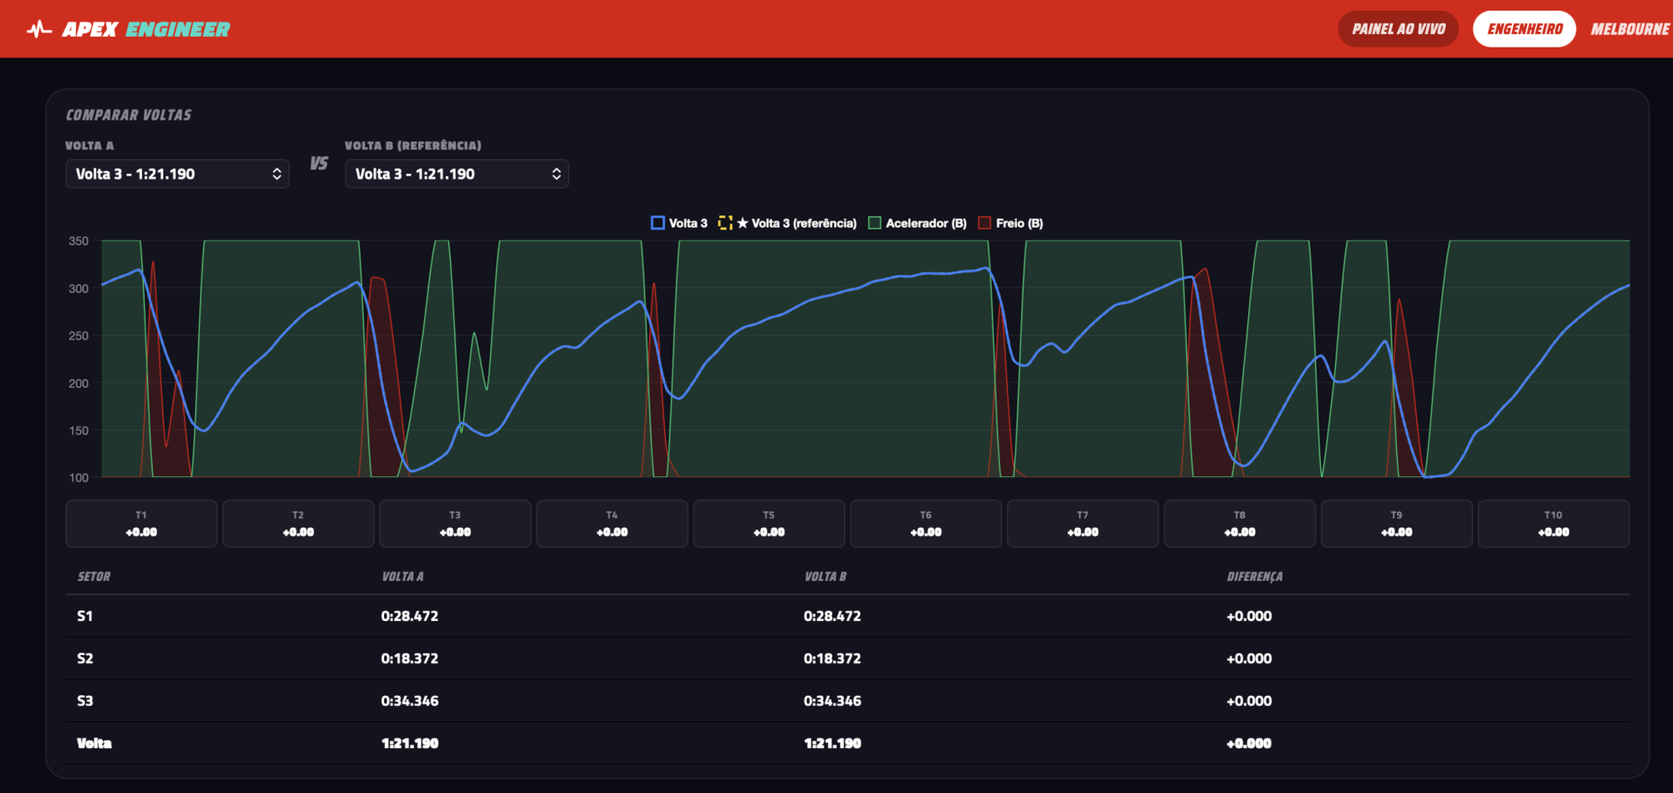Switch to Painel Ao Vivo tab

click(x=1399, y=29)
